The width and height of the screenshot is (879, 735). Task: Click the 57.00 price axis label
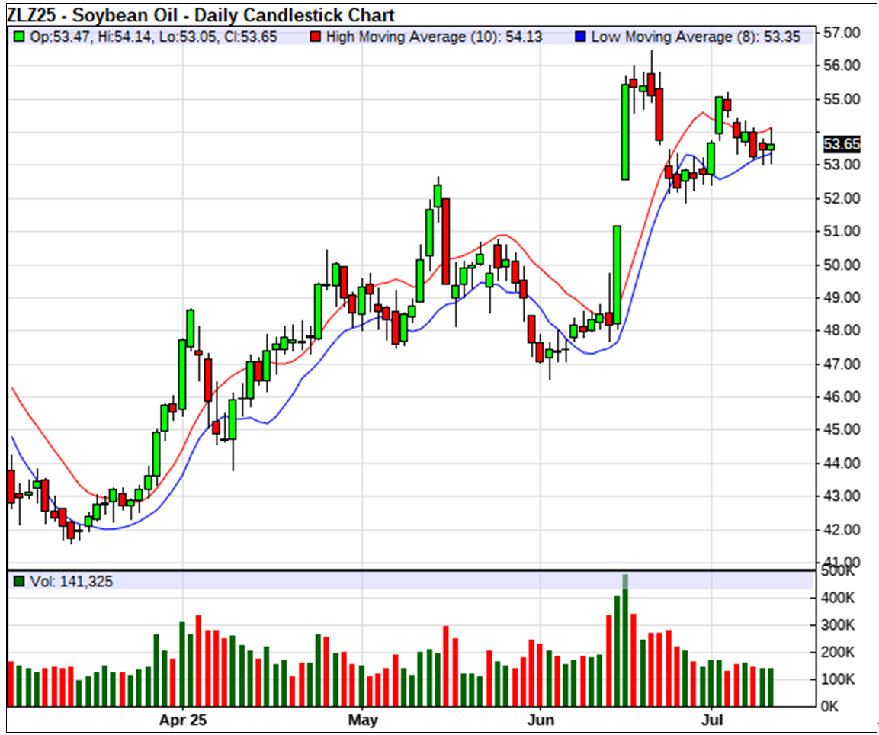(x=842, y=33)
